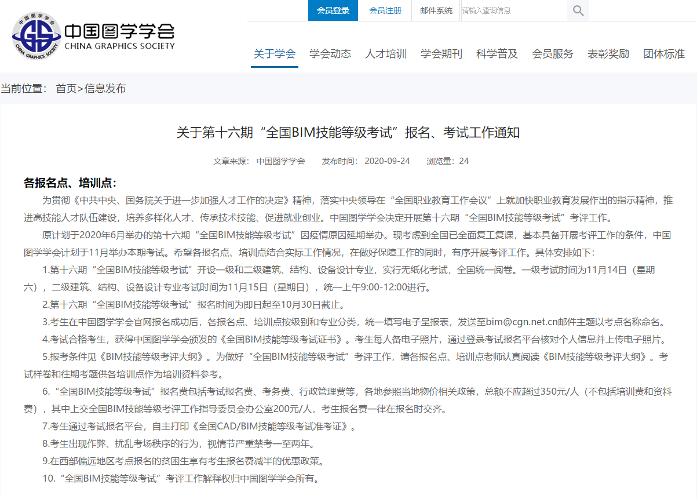Viewport: 697px width, 499px height.
Task: Open the 邮件系统 mail system link
Action: pos(436,10)
